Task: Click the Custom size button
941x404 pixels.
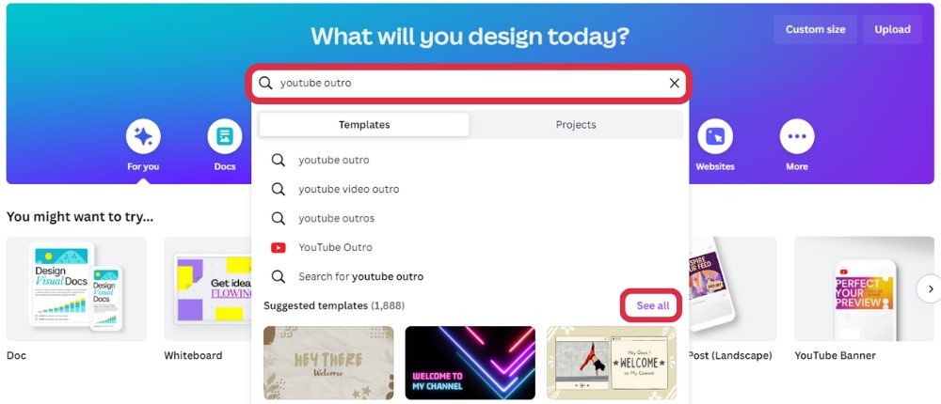Action: [816, 29]
